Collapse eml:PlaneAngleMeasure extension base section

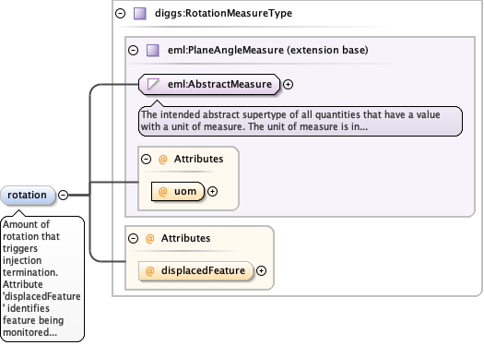[x=133, y=50]
